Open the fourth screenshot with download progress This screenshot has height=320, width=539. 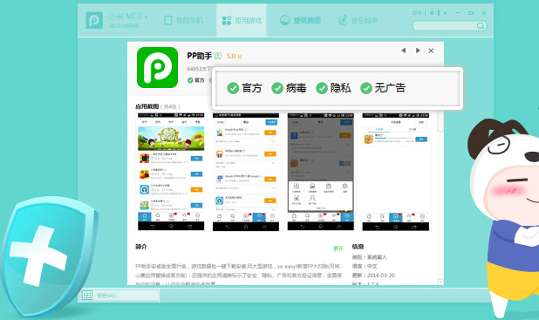coord(396,172)
